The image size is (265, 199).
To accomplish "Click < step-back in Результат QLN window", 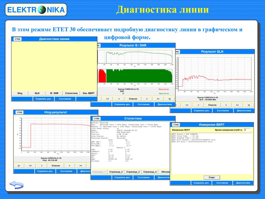I will coord(198,105).
